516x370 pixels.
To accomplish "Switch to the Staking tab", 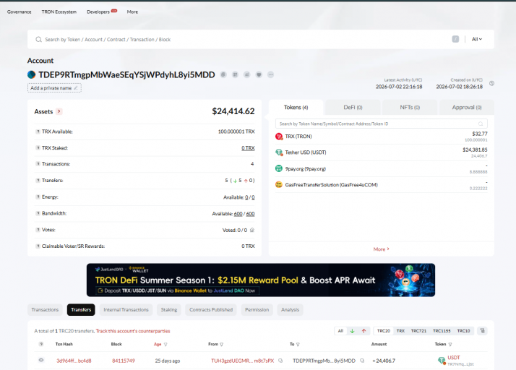I will click(169, 310).
